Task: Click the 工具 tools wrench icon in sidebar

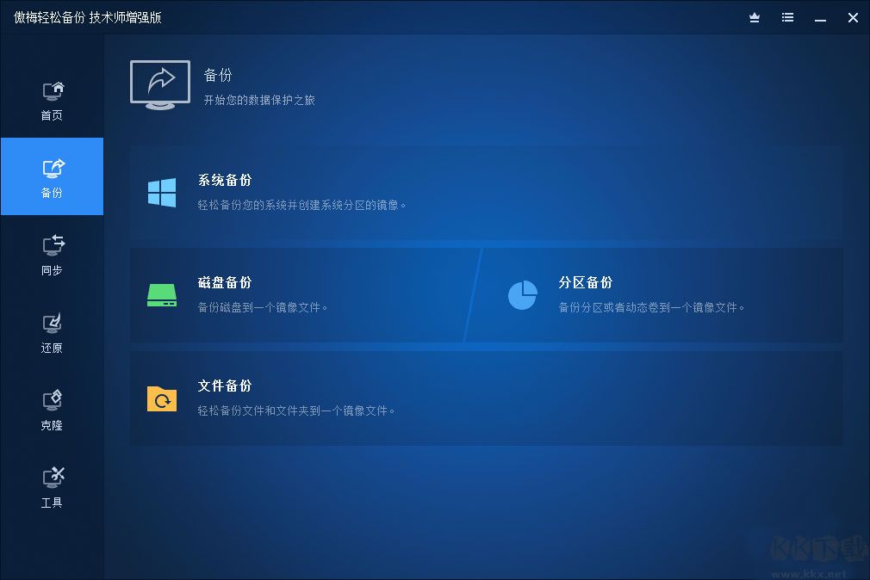Action: coord(52,478)
